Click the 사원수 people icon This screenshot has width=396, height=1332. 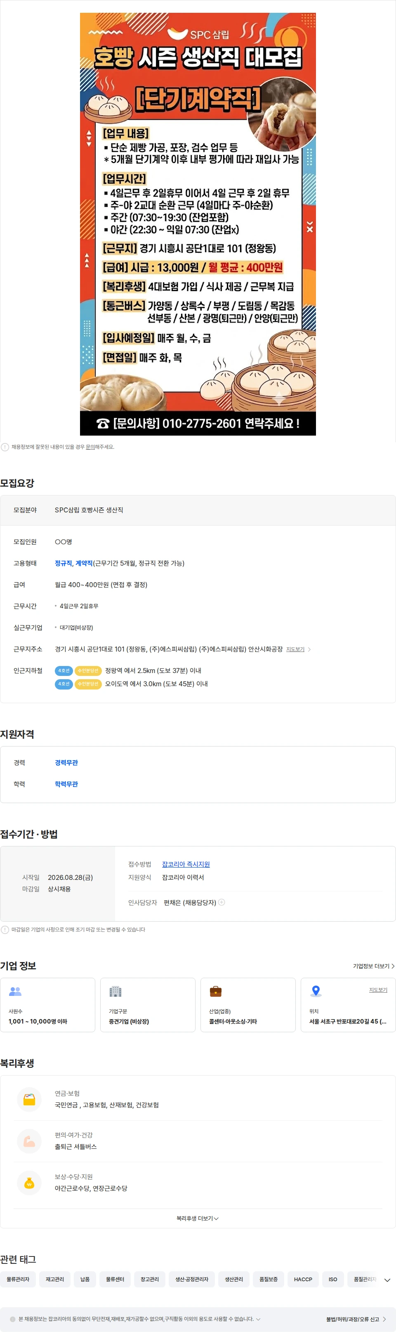pos(16,991)
